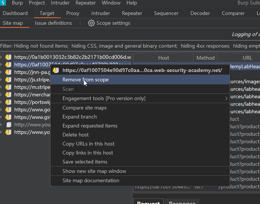Expand the jnn-pa host node
The width and height of the screenshot is (260, 204).
tap(1, 72)
